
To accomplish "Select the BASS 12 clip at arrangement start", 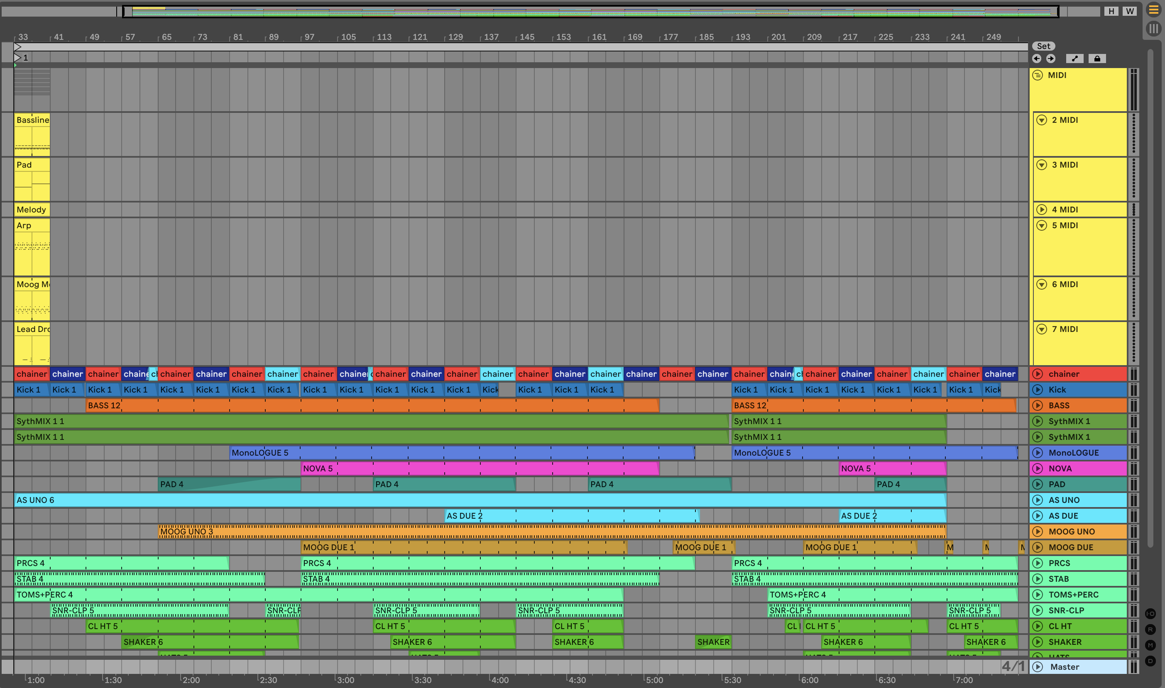I will (x=104, y=406).
